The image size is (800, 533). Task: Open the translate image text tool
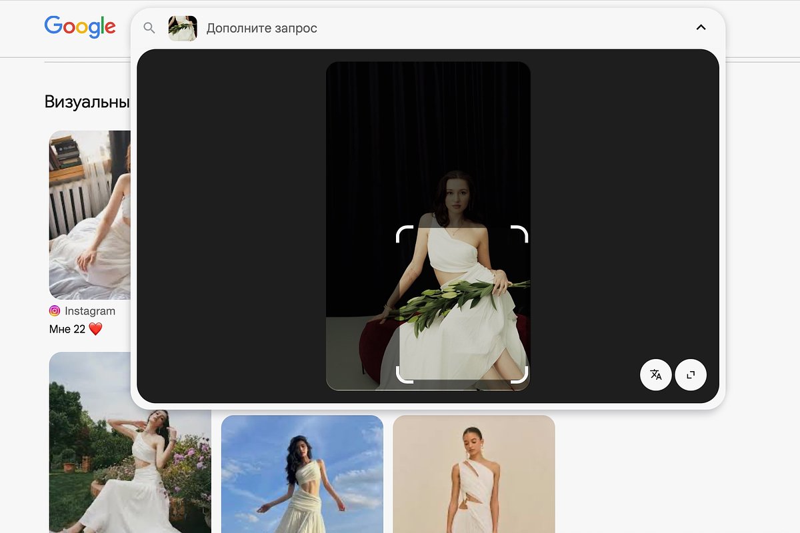click(656, 374)
